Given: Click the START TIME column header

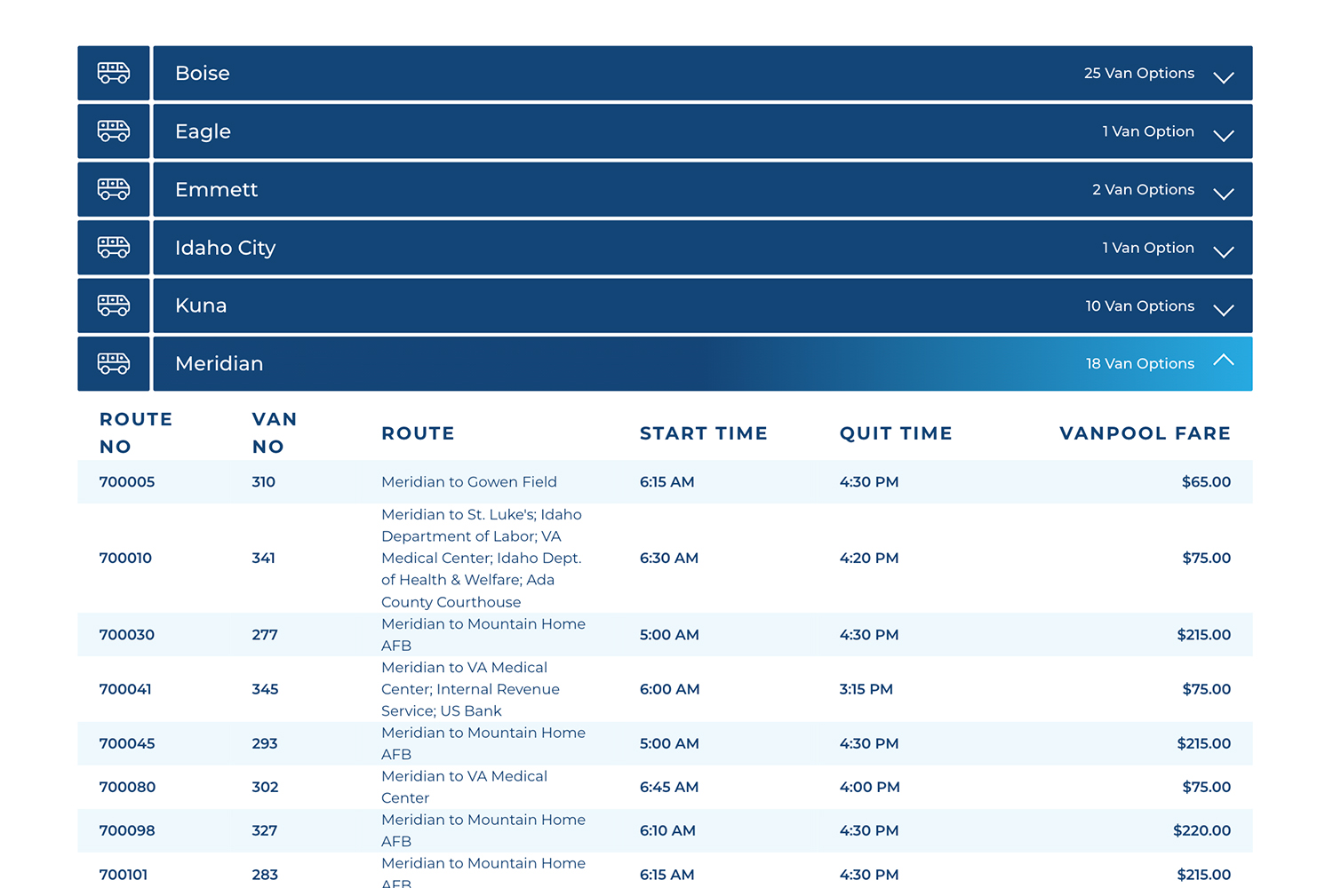Looking at the screenshot, I should point(704,433).
